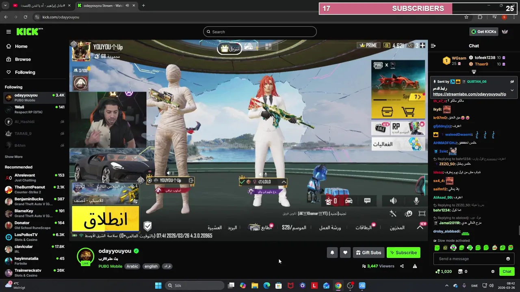Open the new tab plus button

point(143,6)
